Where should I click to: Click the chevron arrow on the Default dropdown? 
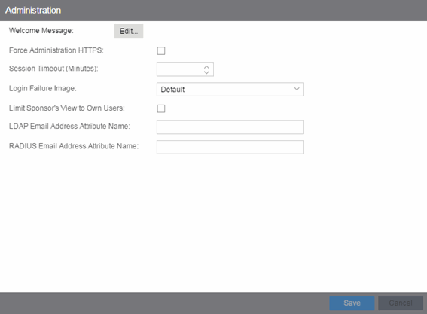coord(297,89)
